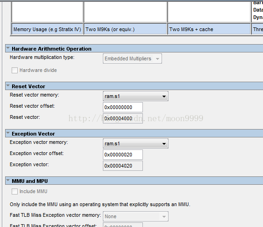Select the Memory Usage (e.g Stratix IV) cell
The width and height of the screenshot is (263, 227).
pyautogui.click(x=47, y=29)
